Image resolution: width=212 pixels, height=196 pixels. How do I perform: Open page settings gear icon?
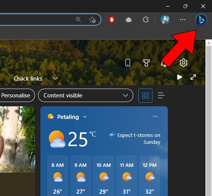point(184,63)
